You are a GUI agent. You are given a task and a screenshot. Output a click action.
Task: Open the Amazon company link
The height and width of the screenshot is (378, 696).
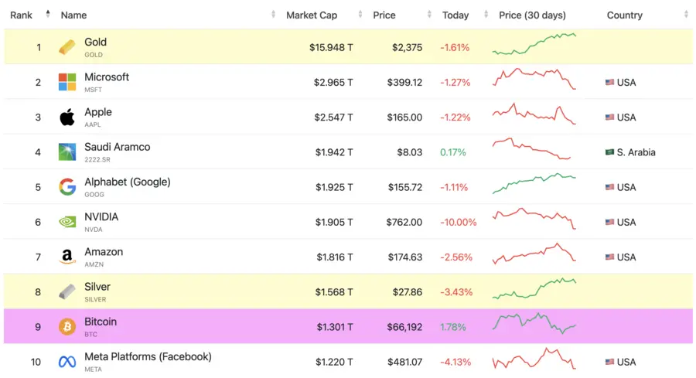pos(104,252)
